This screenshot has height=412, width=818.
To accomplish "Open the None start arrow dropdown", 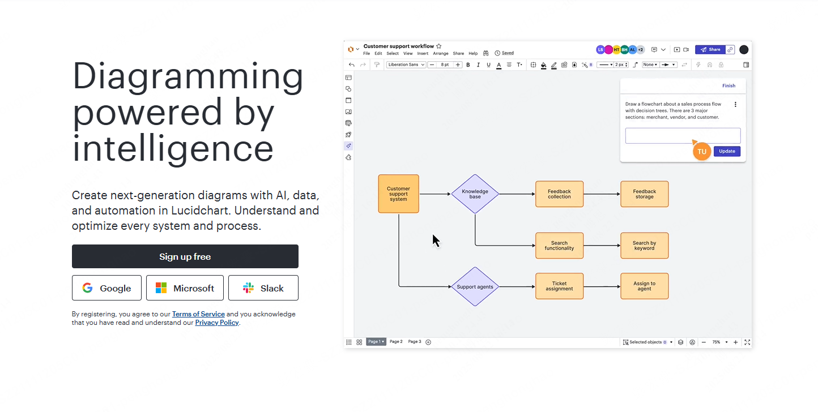I will pos(650,65).
